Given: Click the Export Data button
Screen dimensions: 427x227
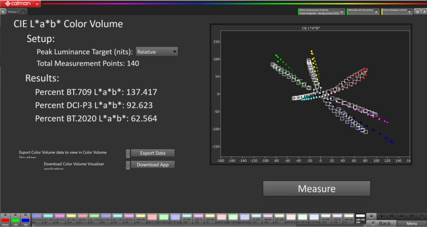Looking at the screenshot, I should (153, 153).
